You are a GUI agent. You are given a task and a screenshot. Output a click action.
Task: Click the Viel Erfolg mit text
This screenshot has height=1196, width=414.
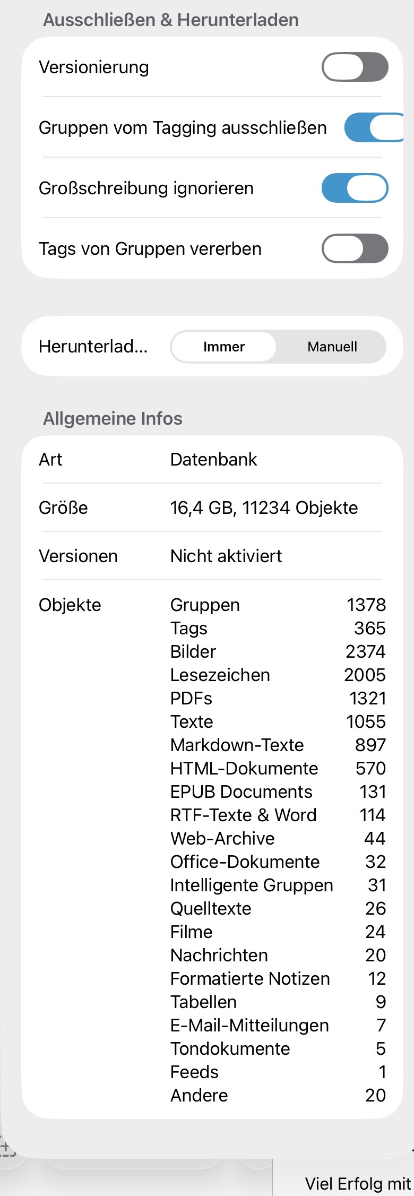[x=358, y=1184]
